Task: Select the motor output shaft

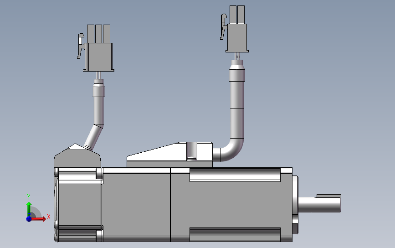Action: tap(319, 205)
